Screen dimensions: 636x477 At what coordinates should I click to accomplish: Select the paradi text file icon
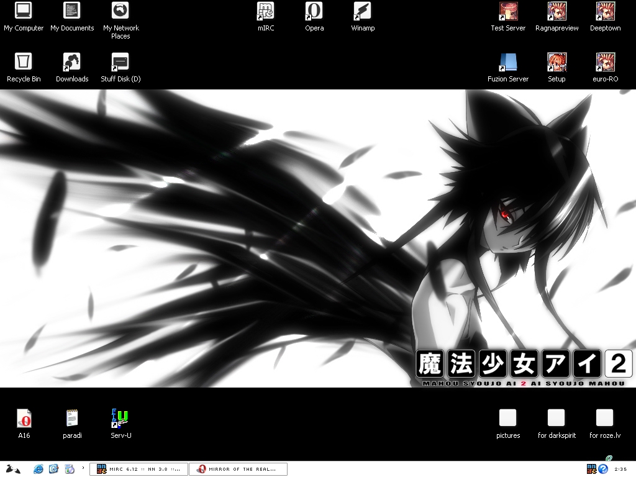click(72, 418)
